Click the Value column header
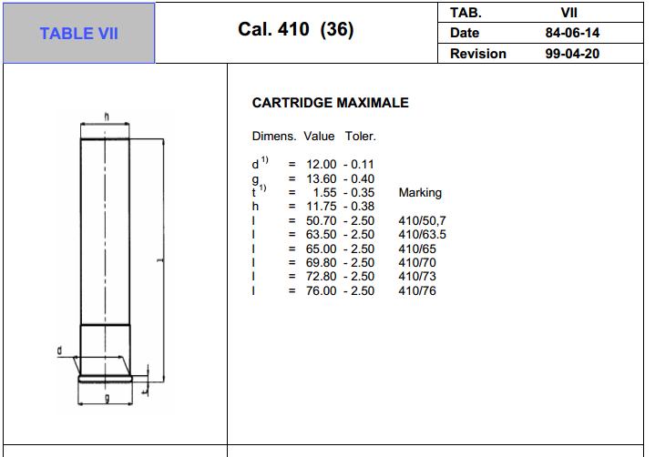 pyautogui.click(x=319, y=136)
